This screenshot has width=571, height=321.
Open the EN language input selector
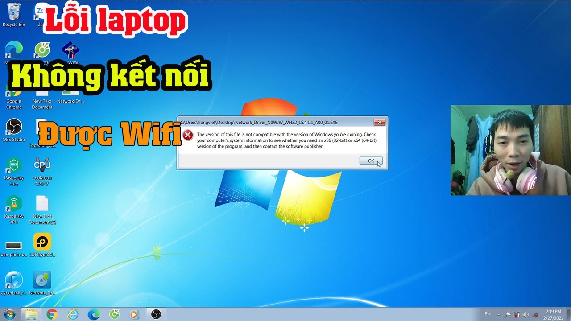[488, 314]
